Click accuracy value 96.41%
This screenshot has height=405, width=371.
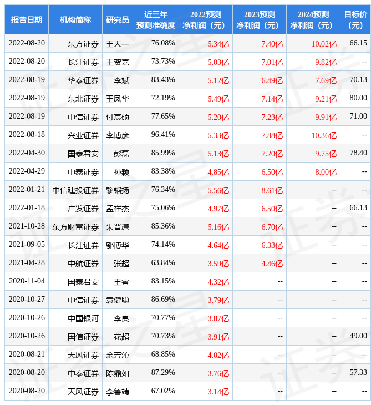[x=163, y=135]
